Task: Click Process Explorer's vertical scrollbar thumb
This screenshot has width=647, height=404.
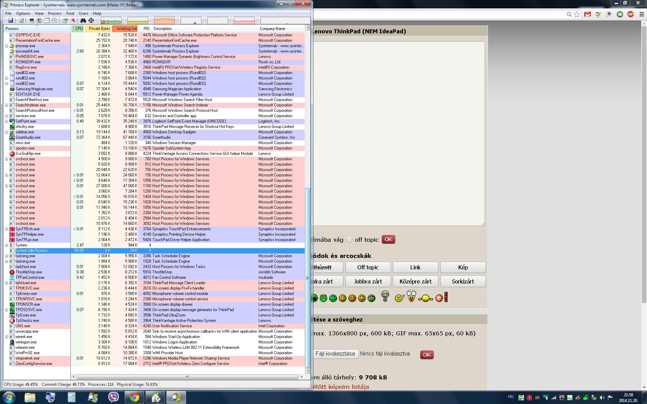Action: click(307, 278)
